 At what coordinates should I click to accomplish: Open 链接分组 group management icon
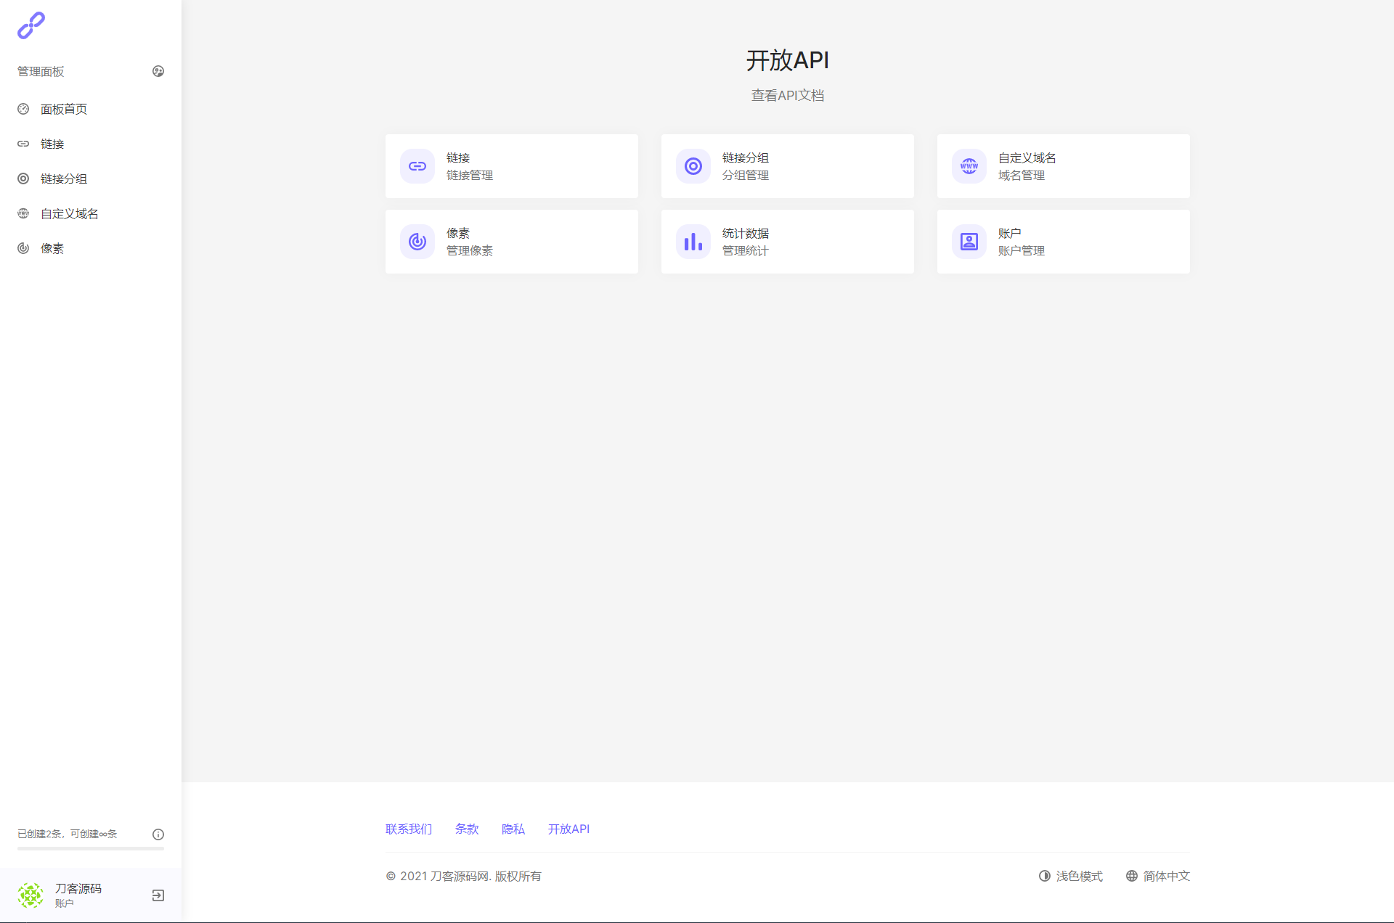[x=693, y=166]
